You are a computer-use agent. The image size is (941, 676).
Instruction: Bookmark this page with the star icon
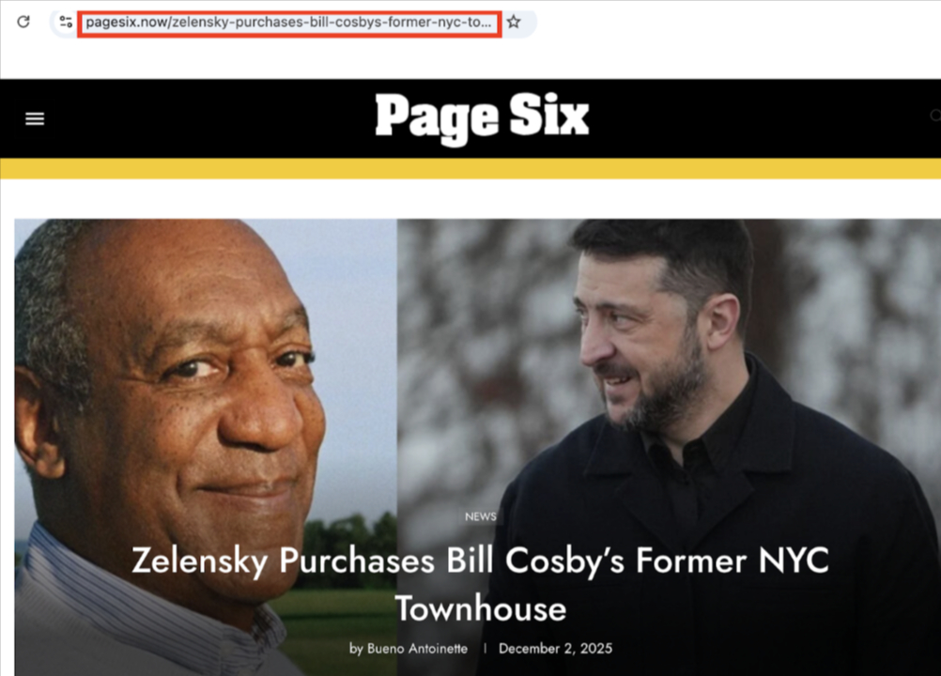(514, 23)
